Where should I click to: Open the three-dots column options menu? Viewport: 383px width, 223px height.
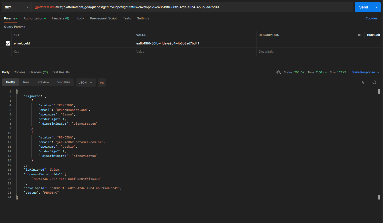(360, 35)
